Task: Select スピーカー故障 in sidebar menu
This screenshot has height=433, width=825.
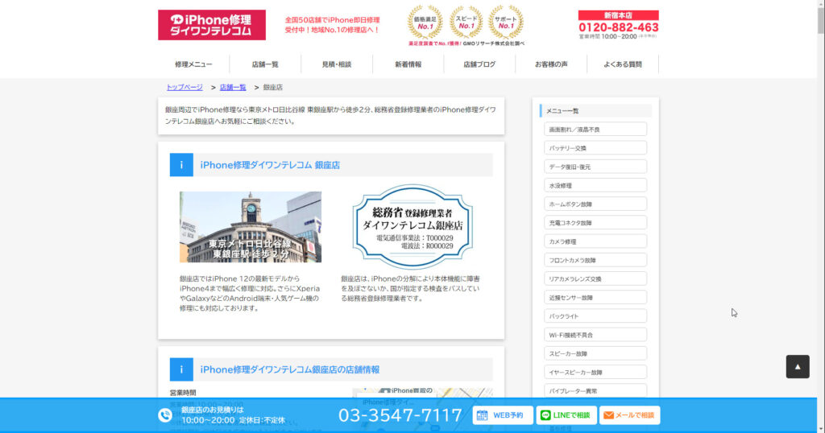Action: pyautogui.click(x=595, y=353)
